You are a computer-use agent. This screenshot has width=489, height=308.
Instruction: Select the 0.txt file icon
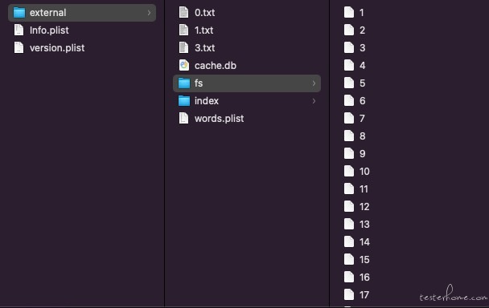click(x=183, y=13)
